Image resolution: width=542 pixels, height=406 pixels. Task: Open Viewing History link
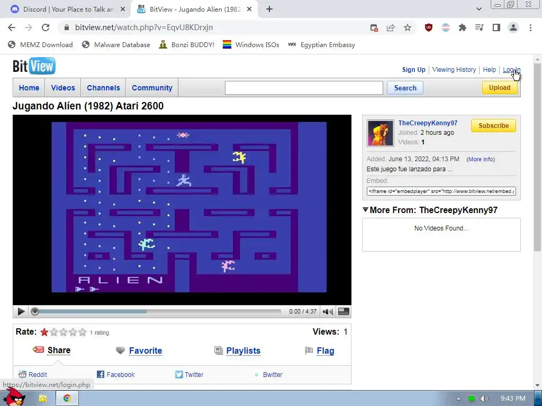pos(454,70)
